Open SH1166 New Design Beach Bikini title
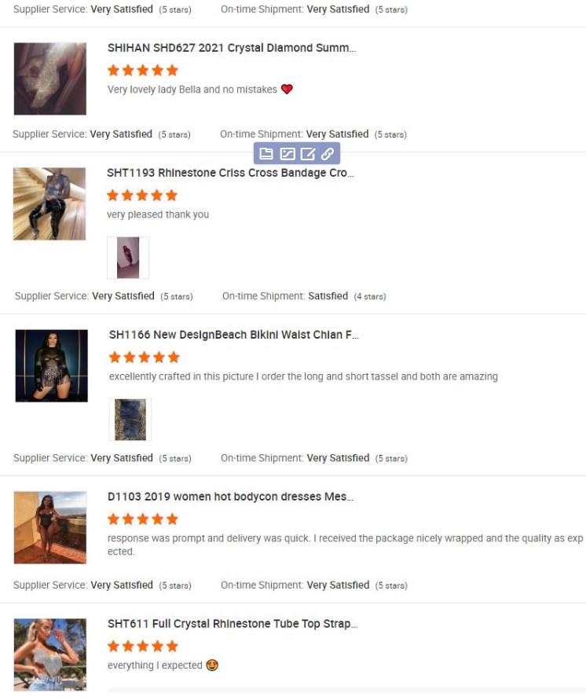This screenshot has height=697, width=586. (233, 335)
